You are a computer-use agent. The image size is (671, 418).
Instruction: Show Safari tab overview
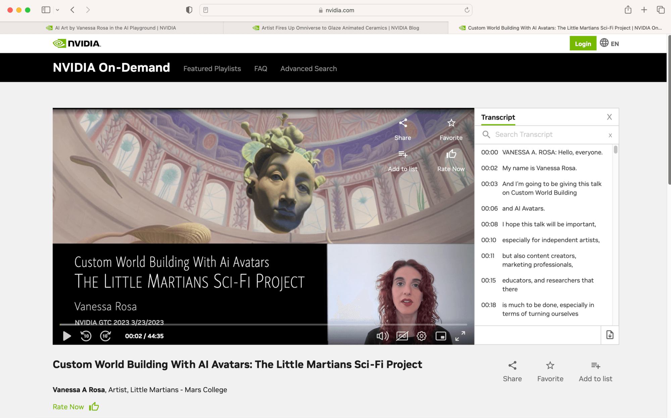(661, 10)
